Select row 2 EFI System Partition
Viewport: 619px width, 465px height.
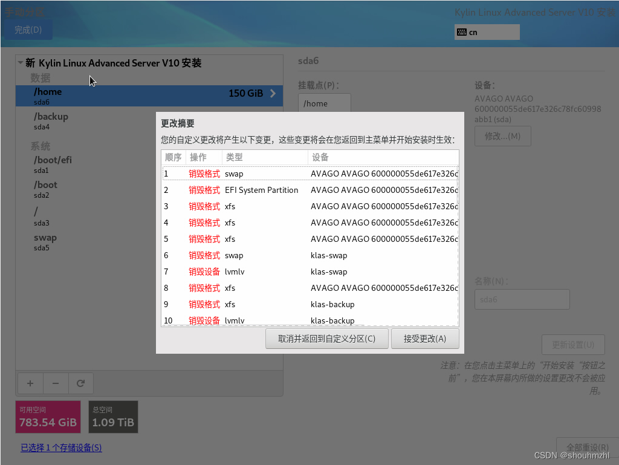(310, 190)
